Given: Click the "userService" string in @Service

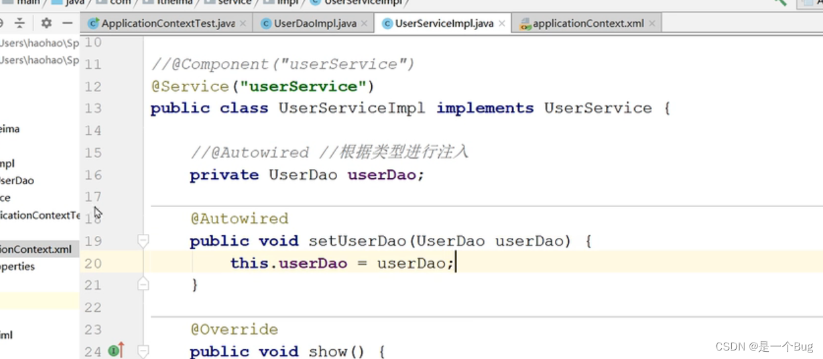Looking at the screenshot, I should pos(304,86).
